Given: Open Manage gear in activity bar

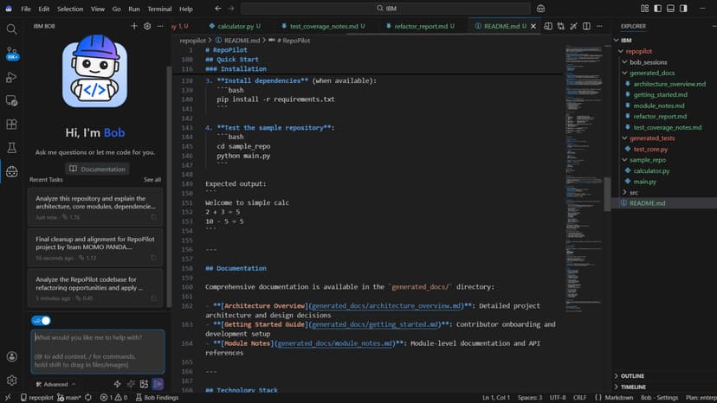Looking at the screenshot, I should click(11, 381).
